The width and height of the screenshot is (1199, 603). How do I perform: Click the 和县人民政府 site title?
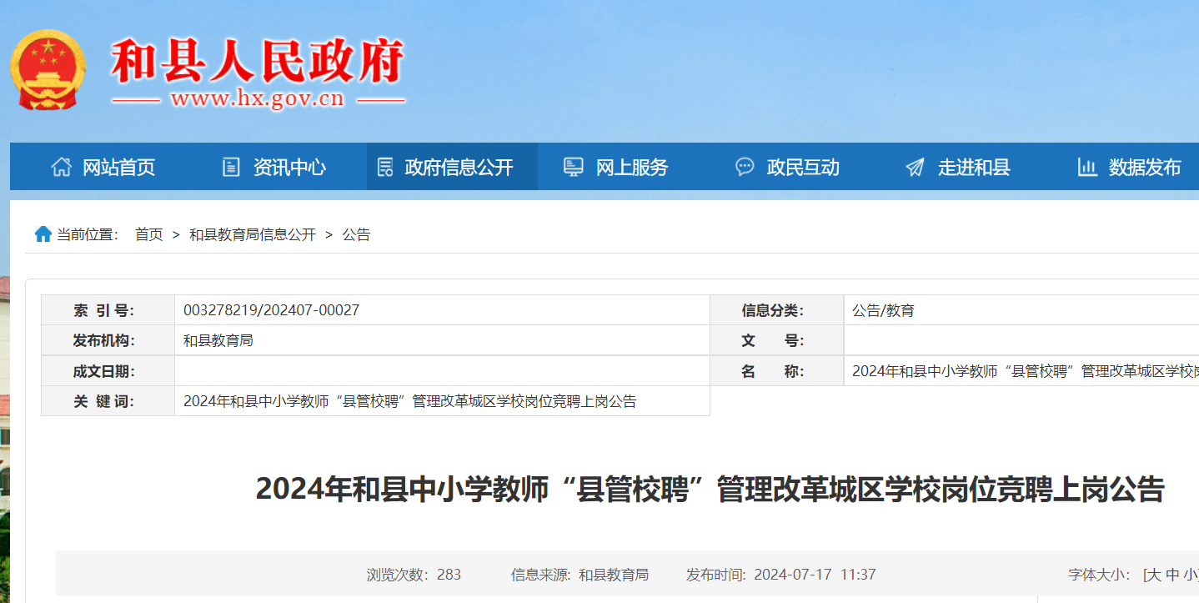258,60
